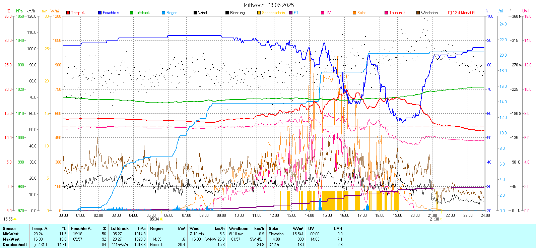Screen dimensions: 536x248
Task: Click the purple ET legend square
Action: point(291,13)
